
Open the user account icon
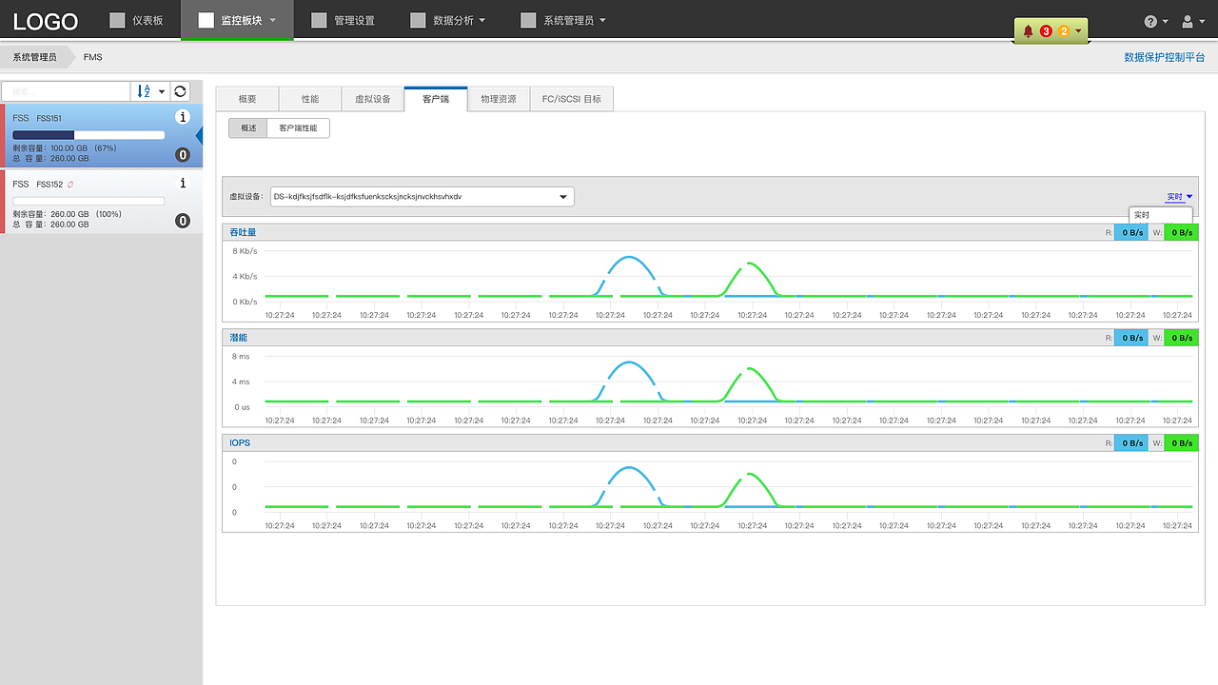tap(1188, 21)
